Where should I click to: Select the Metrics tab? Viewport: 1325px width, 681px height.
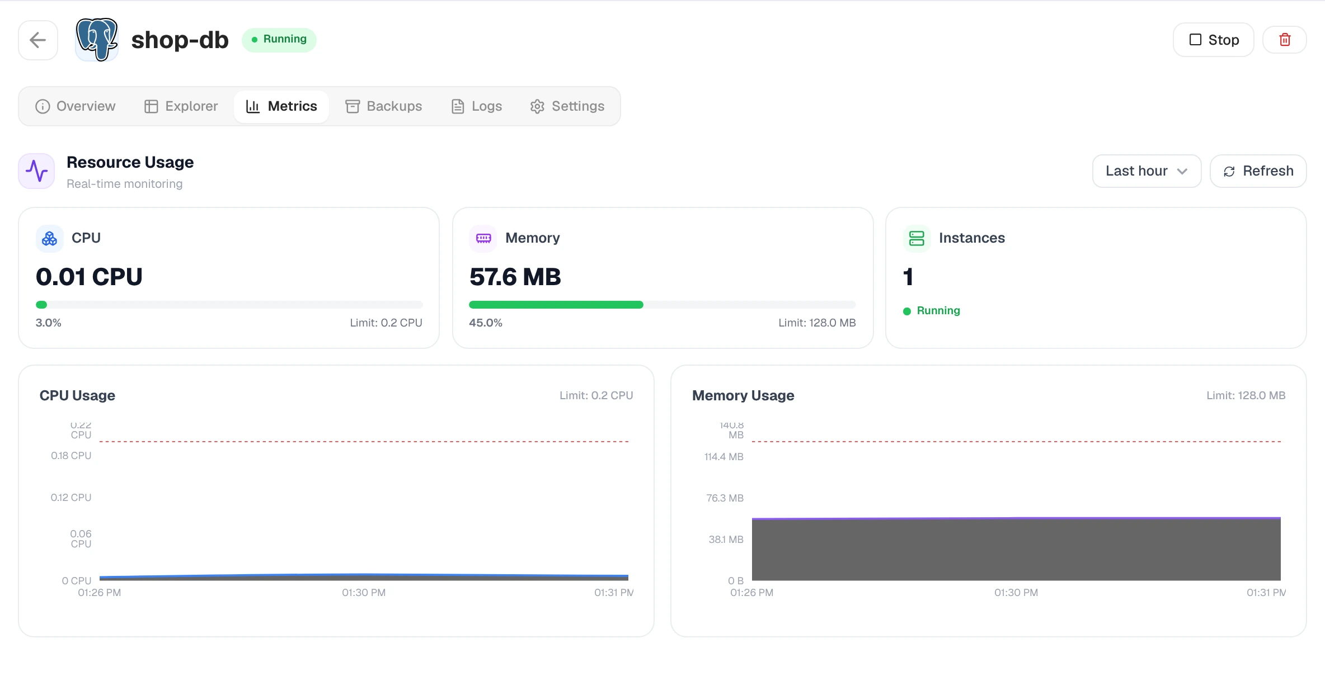281,106
